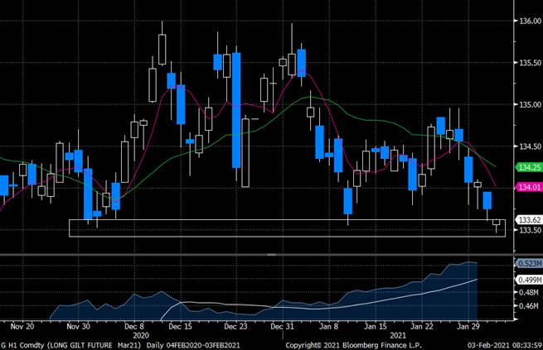
Task: Click the Jan 8 date label
Action: 328,327
